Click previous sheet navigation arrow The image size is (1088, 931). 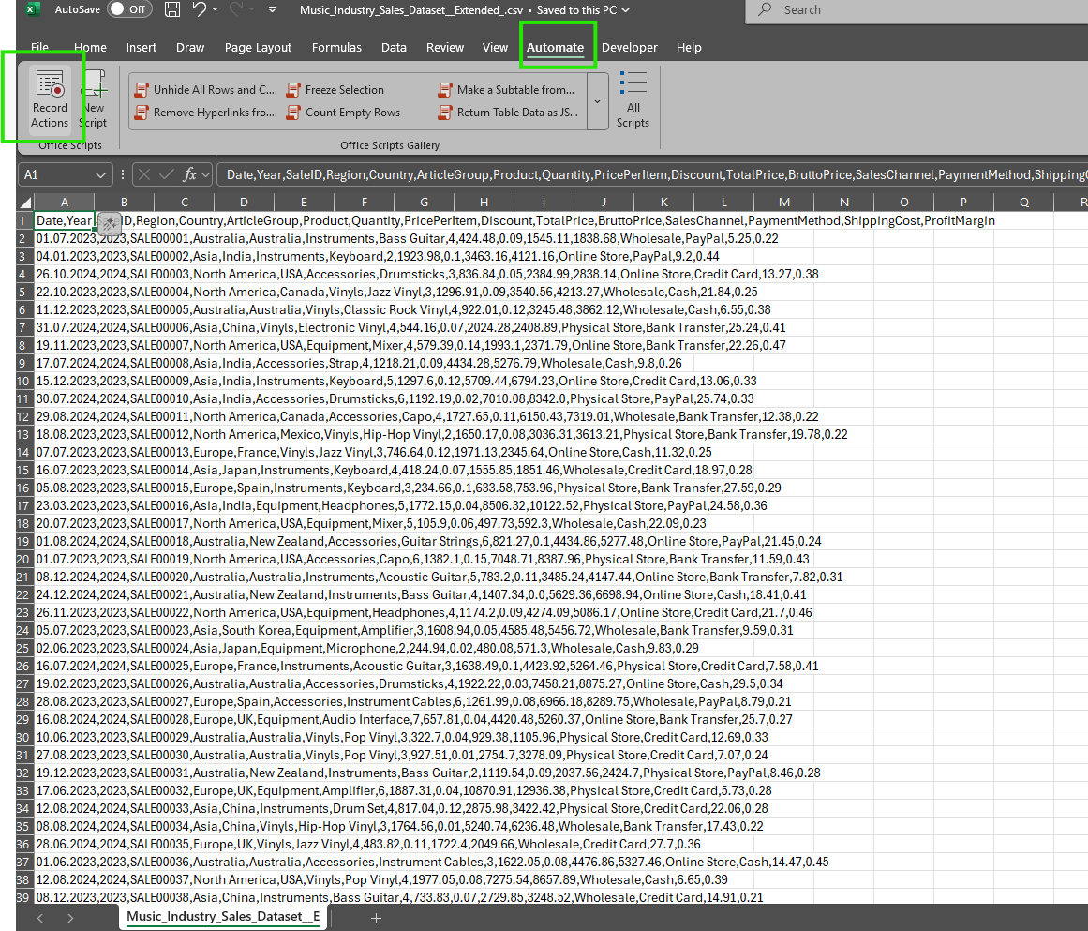tap(40, 918)
